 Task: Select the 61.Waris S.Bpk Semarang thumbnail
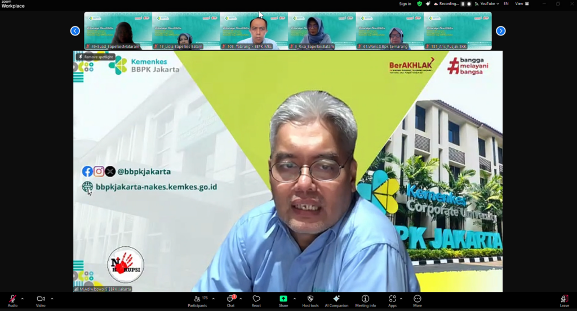pos(390,31)
